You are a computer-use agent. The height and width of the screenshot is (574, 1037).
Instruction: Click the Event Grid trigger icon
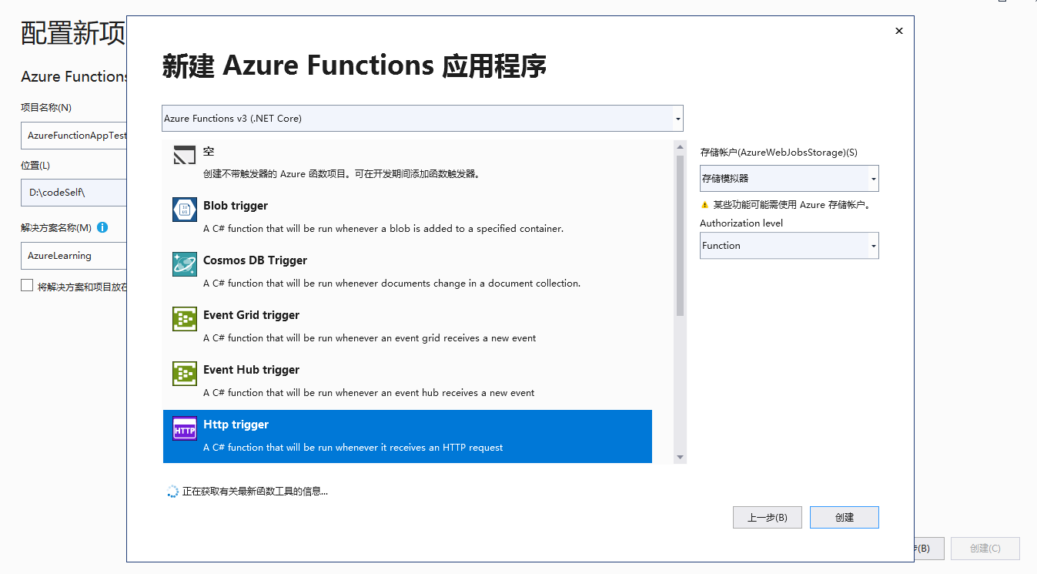click(184, 319)
